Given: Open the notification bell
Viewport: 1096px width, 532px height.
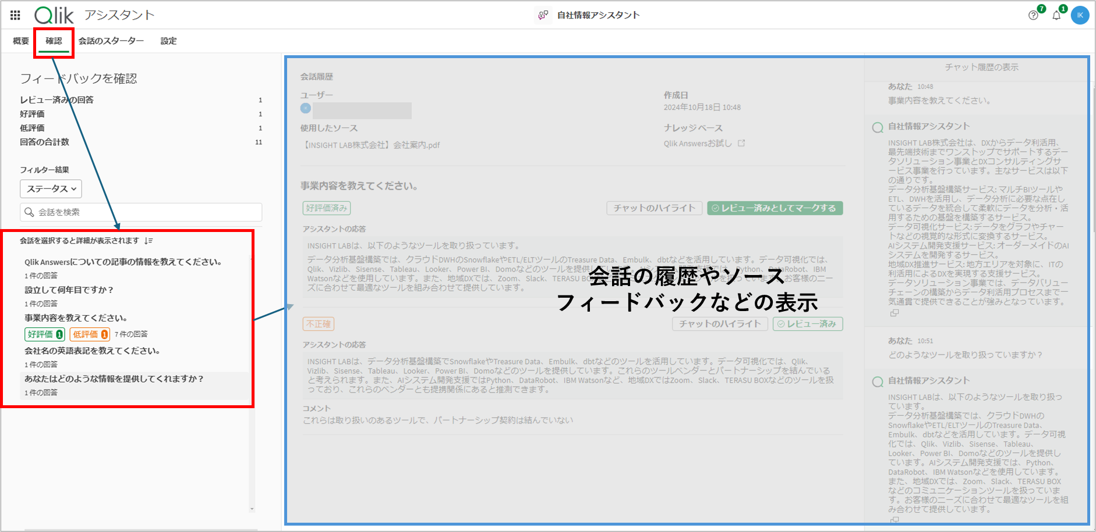Looking at the screenshot, I should [1056, 15].
